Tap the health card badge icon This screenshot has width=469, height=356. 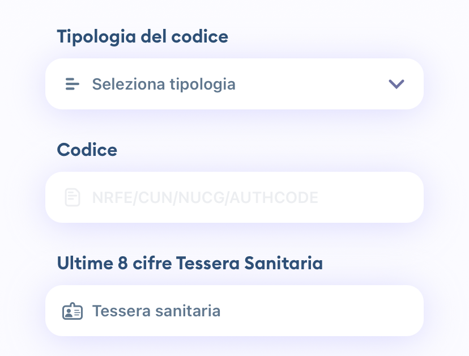click(x=73, y=311)
